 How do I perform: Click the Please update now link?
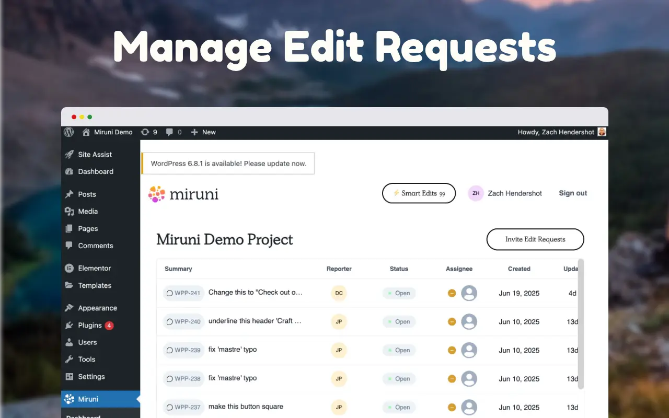click(275, 164)
